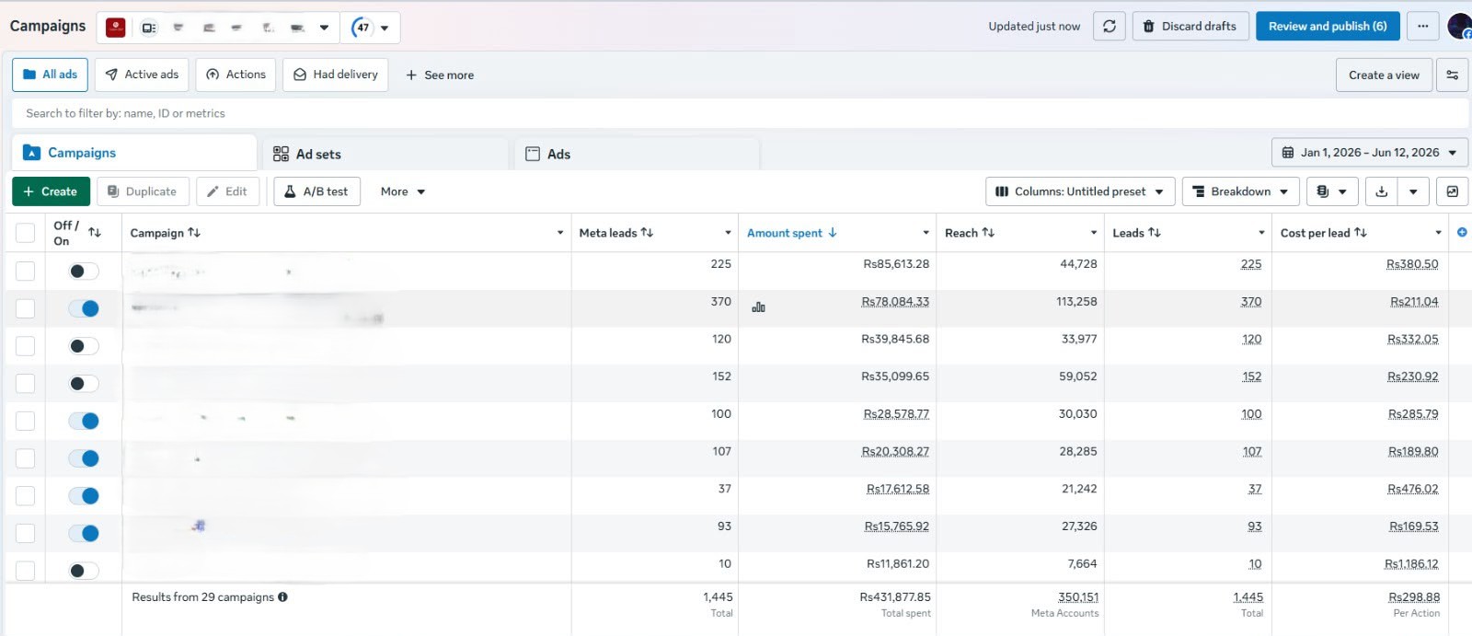The image size is (1472, 636).
Task: Open the date range Jan 1 – Jun 12 picker
Action: tap(1370, 153)
